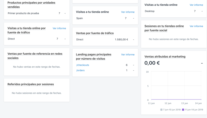Click the Productos principales por unidades vendidas title
The width and height of the screenshot is (207, 118).
point(31,5)
